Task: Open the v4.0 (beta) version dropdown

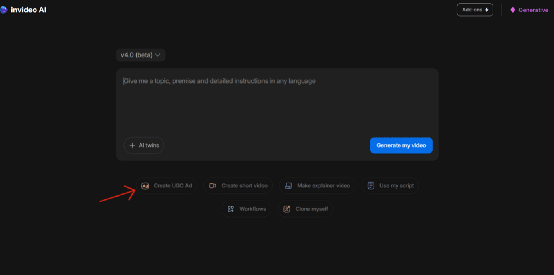Action: click(140, 55)
